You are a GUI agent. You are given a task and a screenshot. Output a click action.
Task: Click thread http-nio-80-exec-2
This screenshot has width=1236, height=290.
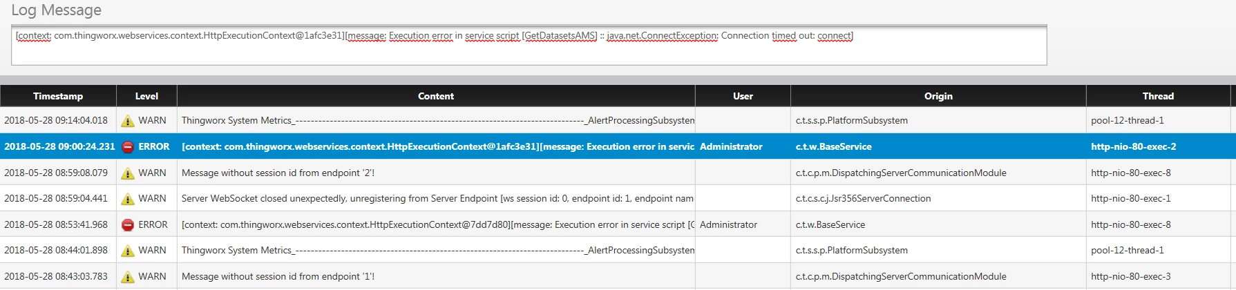click(1134, 146)
